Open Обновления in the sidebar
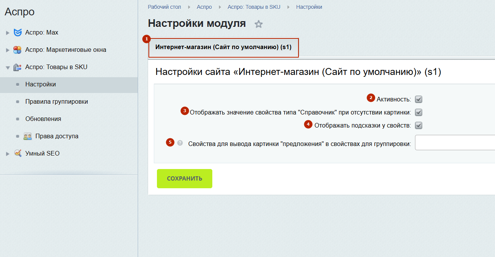Image resolution: width=495 pixels, height=257 pixels. click(43, 119)
